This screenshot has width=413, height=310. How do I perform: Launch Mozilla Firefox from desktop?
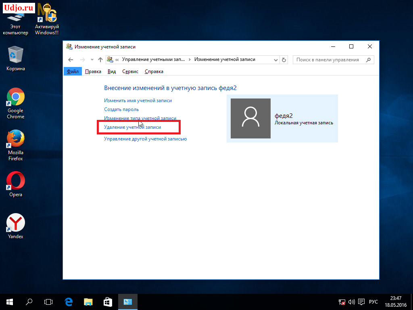pos(16,145)
